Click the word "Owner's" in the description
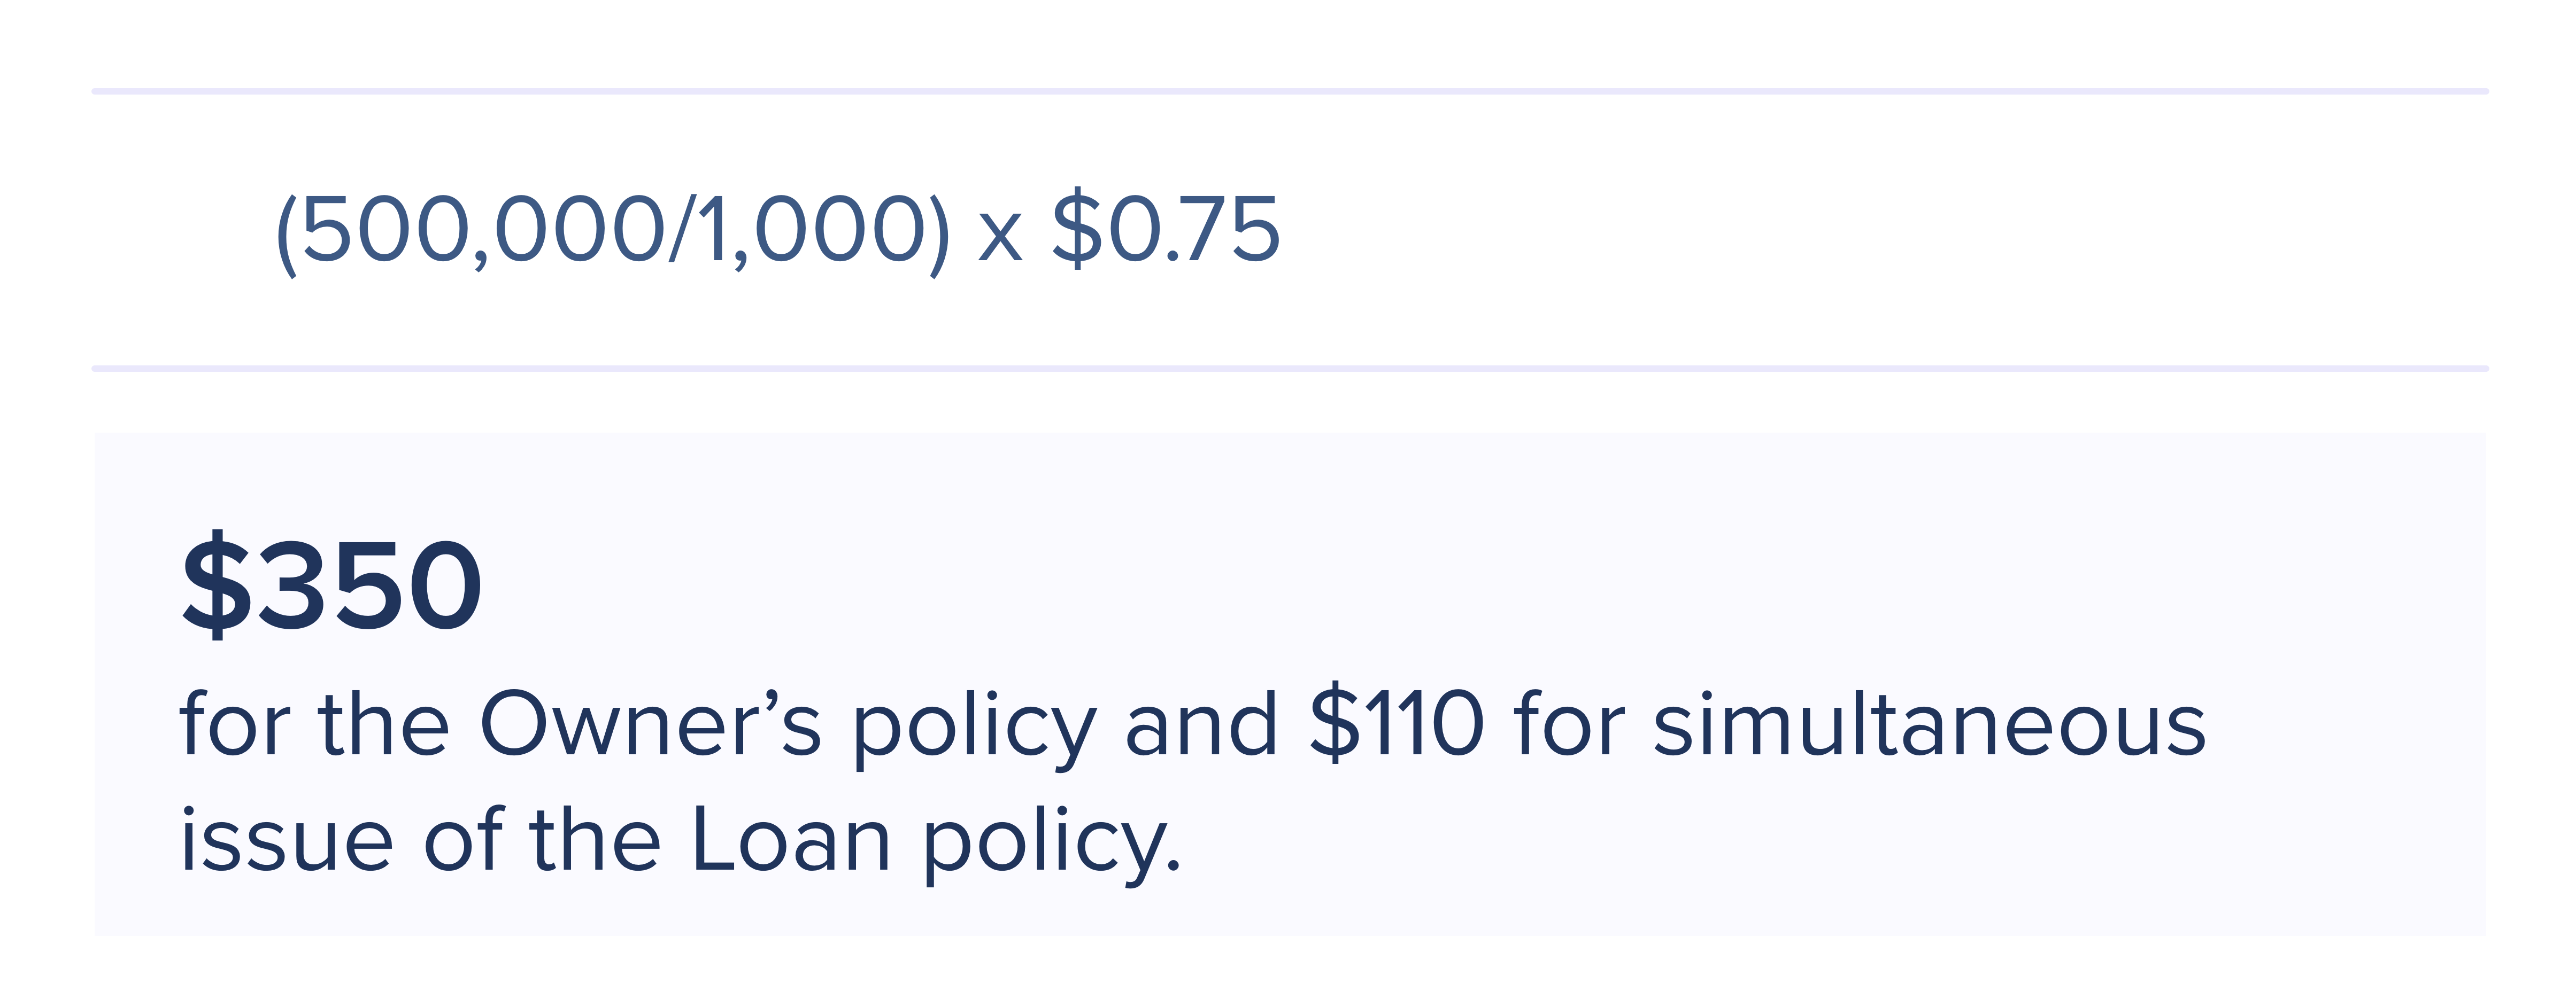The image size is (2576, 1000). pyautogui.click(x=650, y=724)
